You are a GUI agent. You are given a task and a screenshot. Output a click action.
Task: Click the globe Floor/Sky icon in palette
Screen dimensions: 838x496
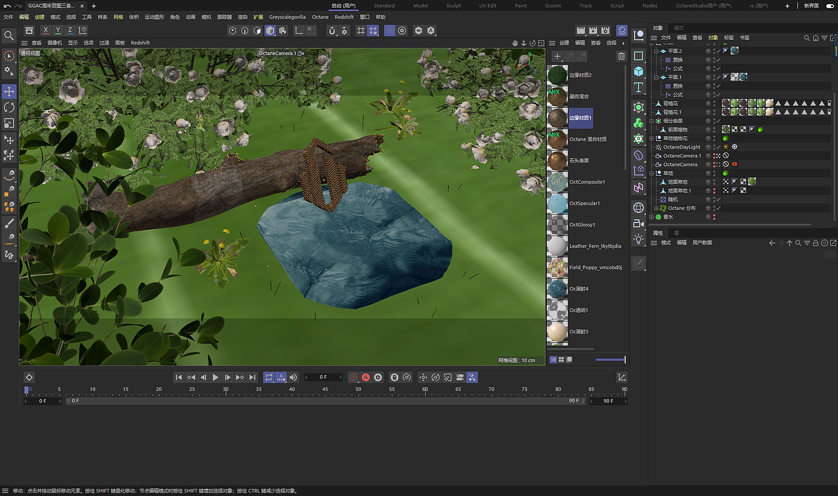click(x=638, y=207)
